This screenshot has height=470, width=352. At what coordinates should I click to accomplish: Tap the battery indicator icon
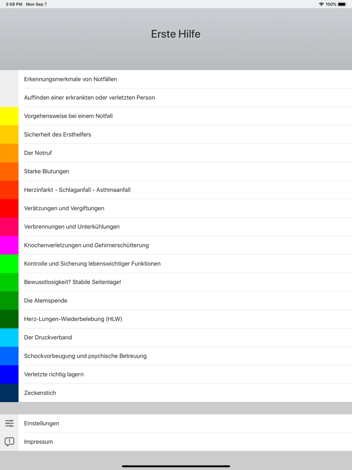[342, 4]
